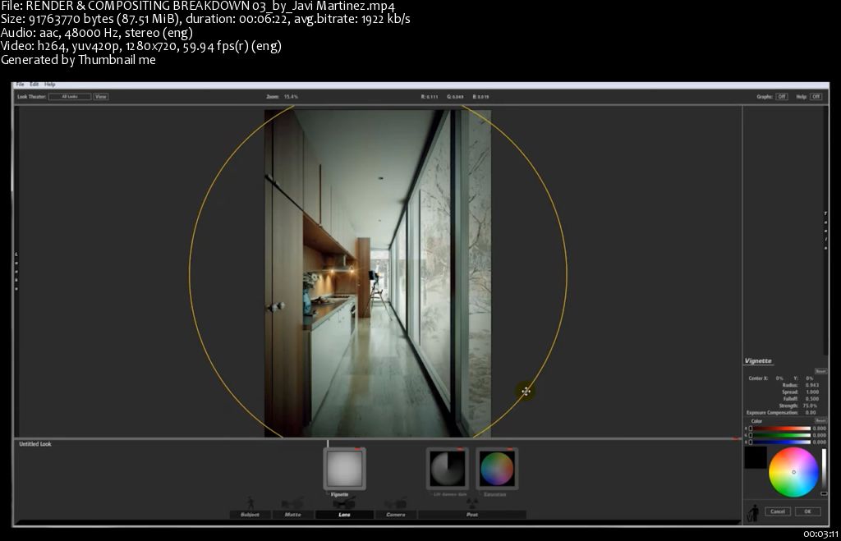Toggle the Graphs Off switch
The image size is (841, 541).
[x=782, y=97]
